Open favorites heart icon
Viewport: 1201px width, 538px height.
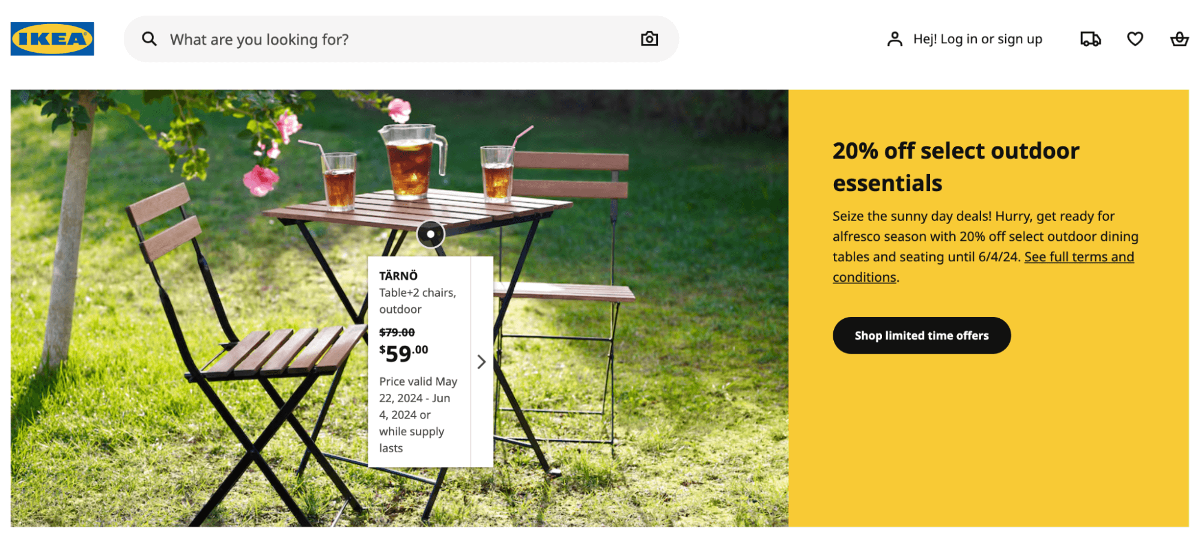(x=1135, y=39)
